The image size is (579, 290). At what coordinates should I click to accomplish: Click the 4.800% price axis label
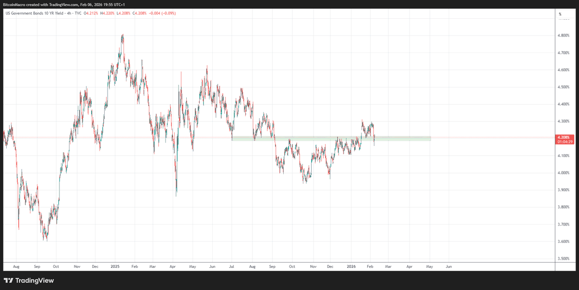565,35
